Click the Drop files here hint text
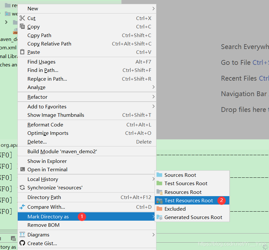This screenshot has height=250, width=269. (x=245, y=109)
